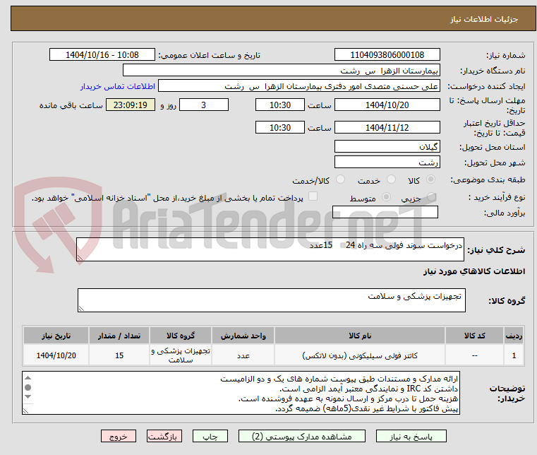This screenshot has width=537, height=455.
Task: Click the price validity date 1404/11/12 field
Action: [387, 127]
